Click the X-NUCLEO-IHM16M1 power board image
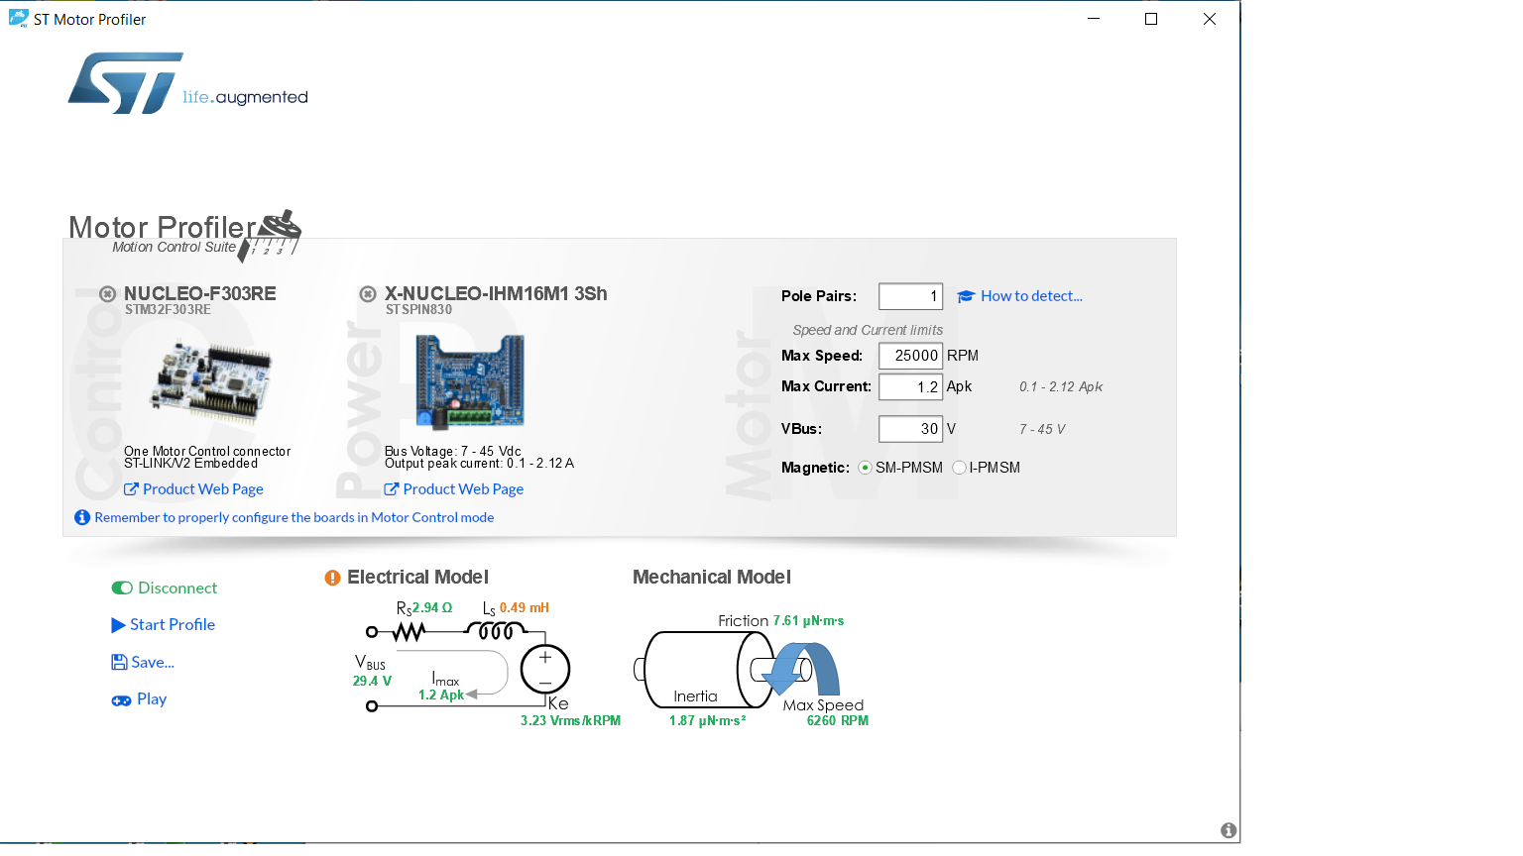This screenshot has height=856, width=1523. click(x=470, y=381)
